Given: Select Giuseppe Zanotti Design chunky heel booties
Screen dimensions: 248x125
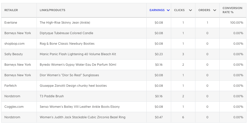Looking at the screenshot, I should pos(73,86).
